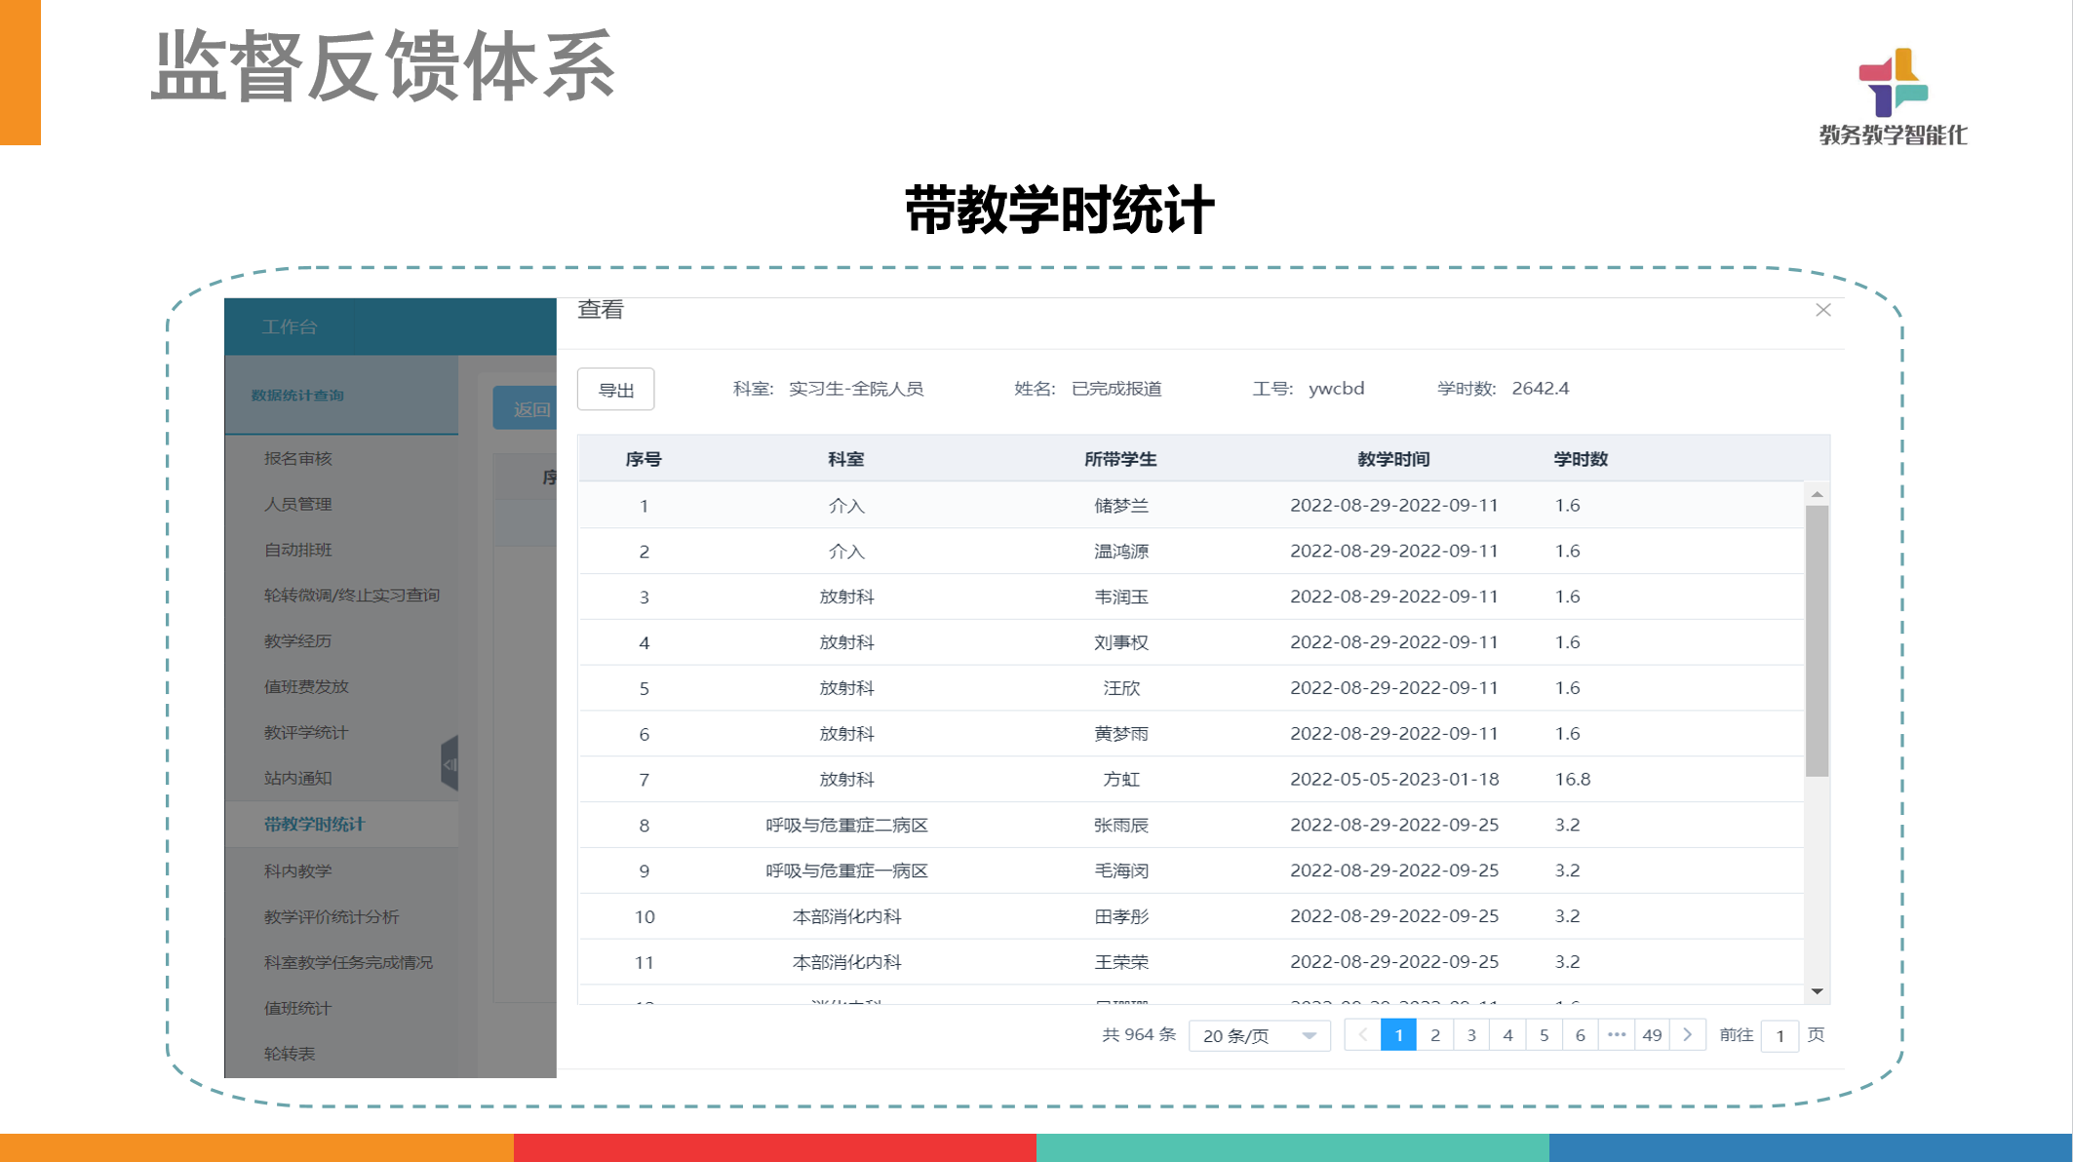Click the ellipsis more-pages icon
Image resolution: width=2073 pixels, height=1162 pixels.
[x=1616, y=1034]
